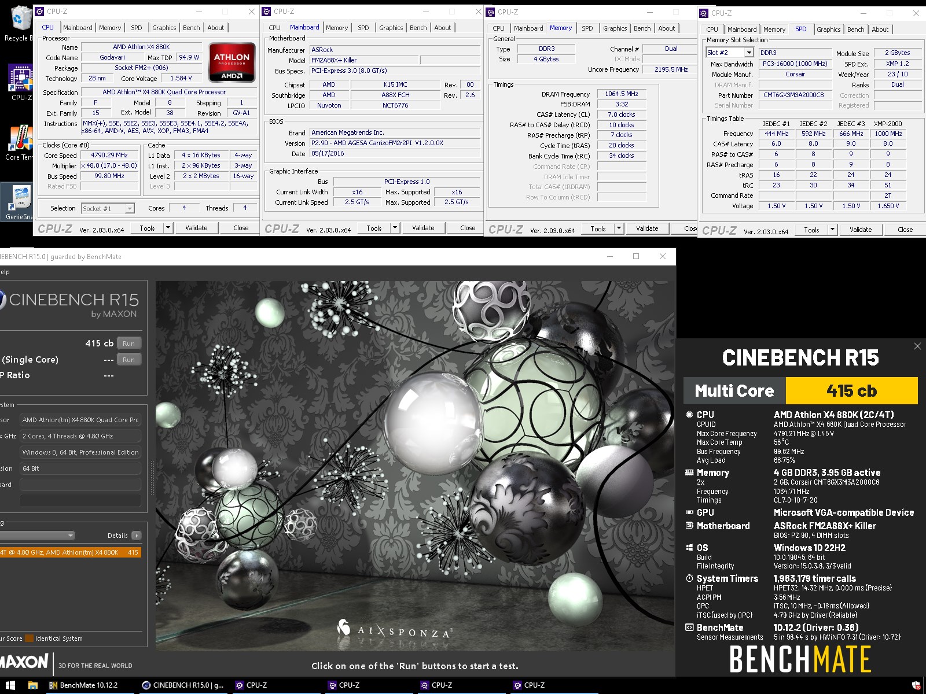Click the yellow 415 cb score box

(851, 391)
